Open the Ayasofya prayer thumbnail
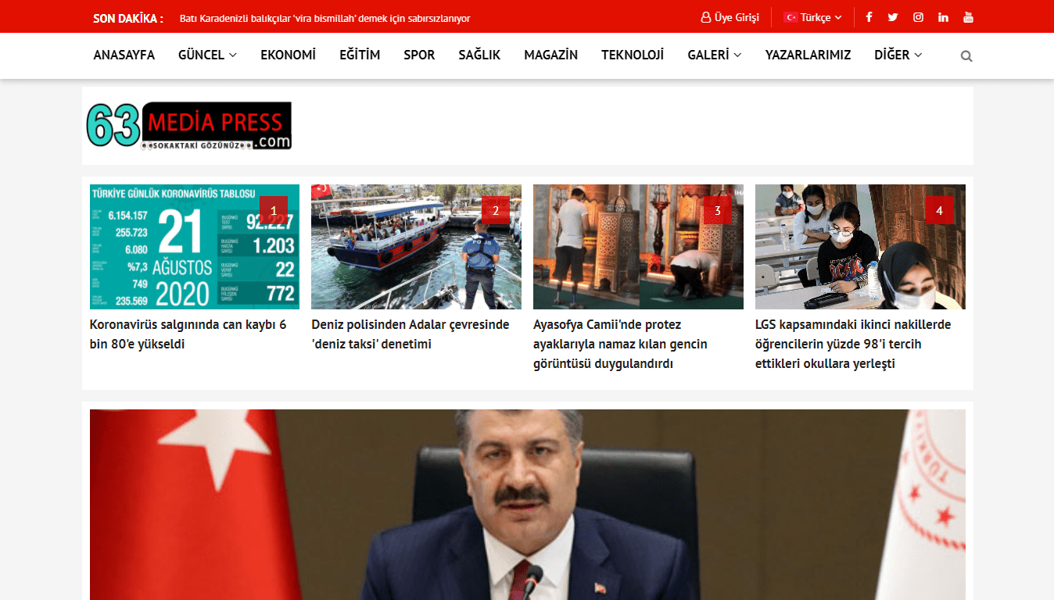 click(x=638, y=247)
